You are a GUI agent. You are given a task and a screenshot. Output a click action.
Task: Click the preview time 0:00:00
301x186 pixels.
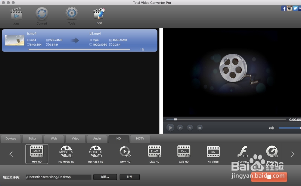[x=295, y=120]
